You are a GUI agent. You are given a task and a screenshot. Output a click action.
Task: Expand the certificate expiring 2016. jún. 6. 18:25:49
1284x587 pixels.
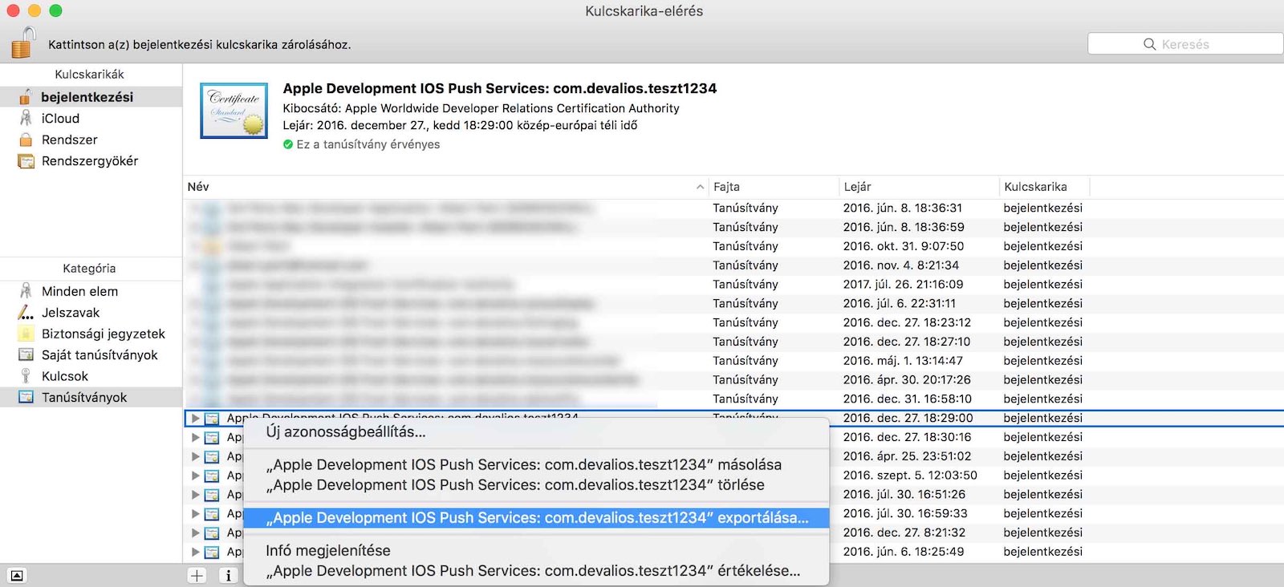point(195,552)
